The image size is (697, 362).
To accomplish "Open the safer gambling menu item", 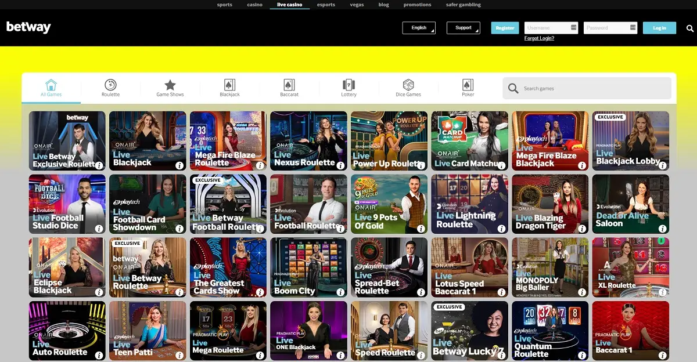I will 463,5.
